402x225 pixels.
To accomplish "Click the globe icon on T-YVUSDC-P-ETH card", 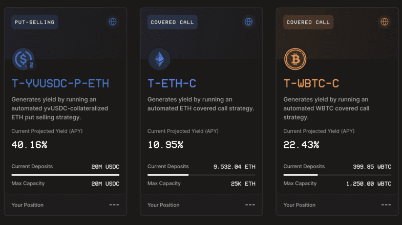I will click(x=113, y=22).
